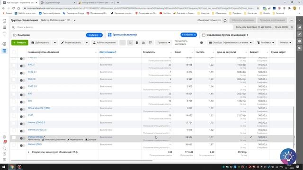Open the Правила dropdown

coord(163,42)
